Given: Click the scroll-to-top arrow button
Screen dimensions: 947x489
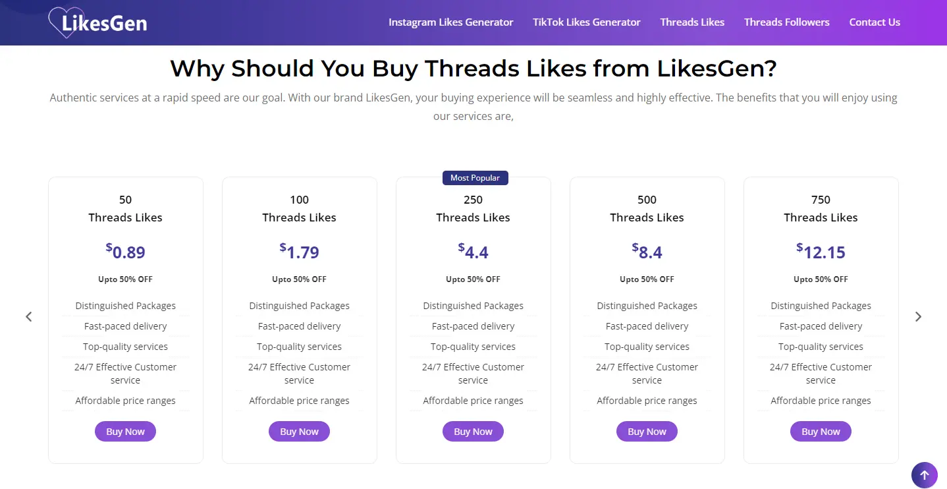Looking at the screenshot, I should tap(924, 475).
